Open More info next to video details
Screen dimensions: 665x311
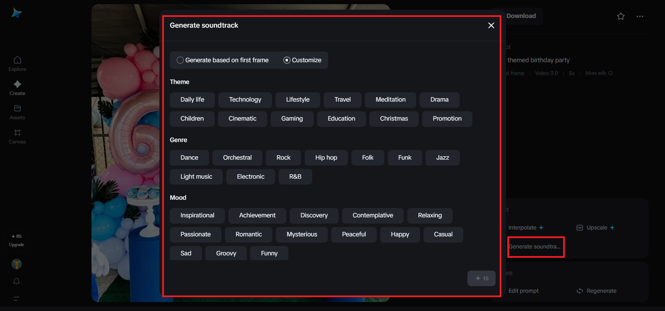click(x=598, y=73)
